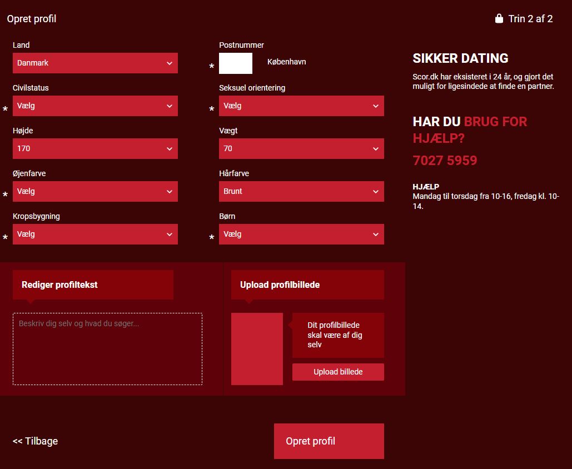
Task: Select the Højde dropdown set to 170
Action: (95, 149)
